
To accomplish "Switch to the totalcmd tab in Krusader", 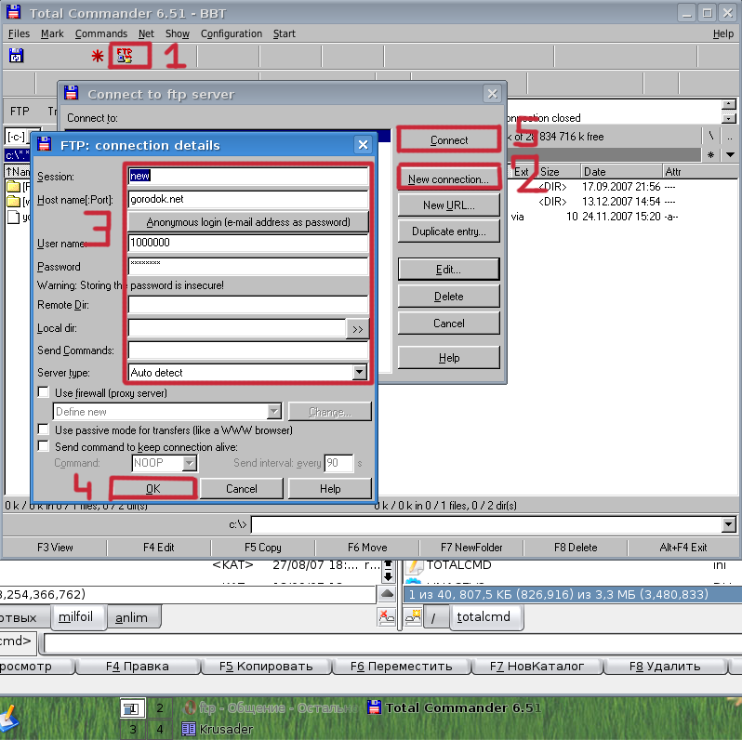I will point(486,617).
